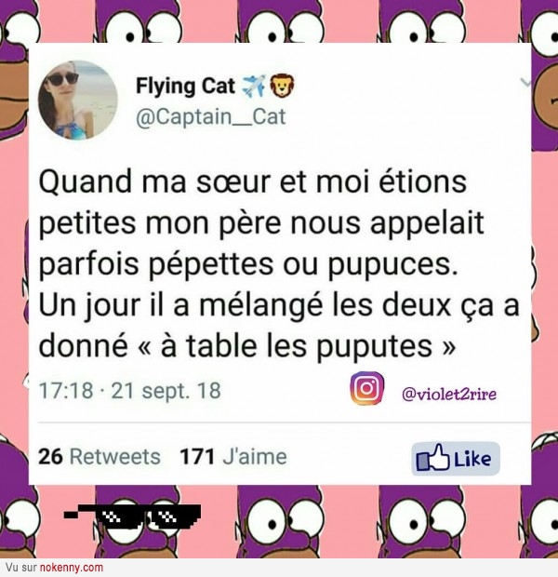Click the Vu sur footer label
This screenshot has width=558, height=577.
(x=21, y=568)
